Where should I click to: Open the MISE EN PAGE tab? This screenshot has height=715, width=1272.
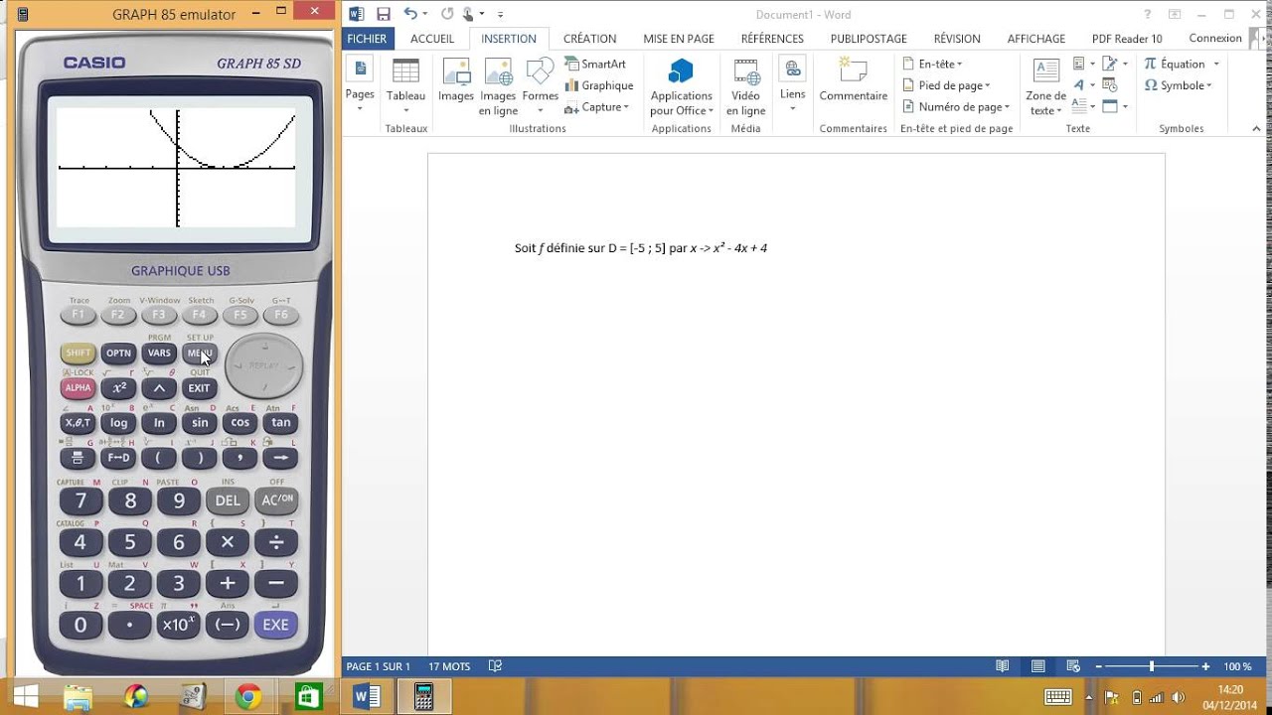(x=679, y=39)
